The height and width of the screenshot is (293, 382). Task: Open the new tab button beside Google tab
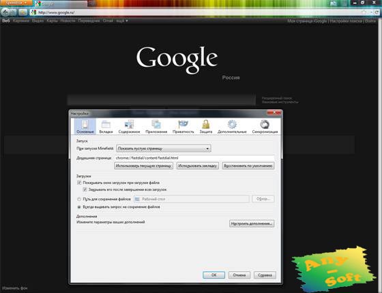[x=91, y=3]
